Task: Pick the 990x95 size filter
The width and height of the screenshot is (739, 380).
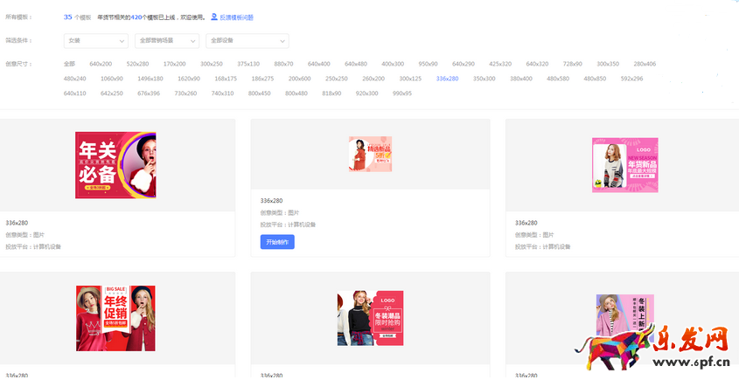Action: (x=402, y=93)
